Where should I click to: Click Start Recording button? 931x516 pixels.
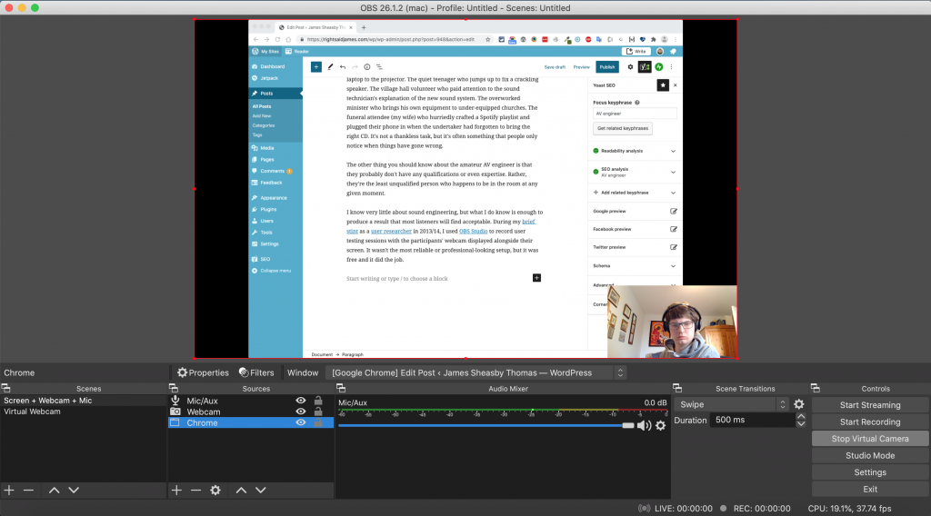tap(870, 422)
